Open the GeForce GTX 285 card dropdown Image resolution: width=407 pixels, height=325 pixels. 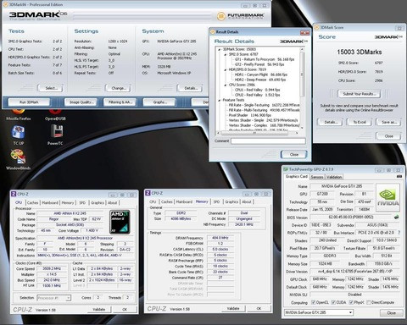319,312
